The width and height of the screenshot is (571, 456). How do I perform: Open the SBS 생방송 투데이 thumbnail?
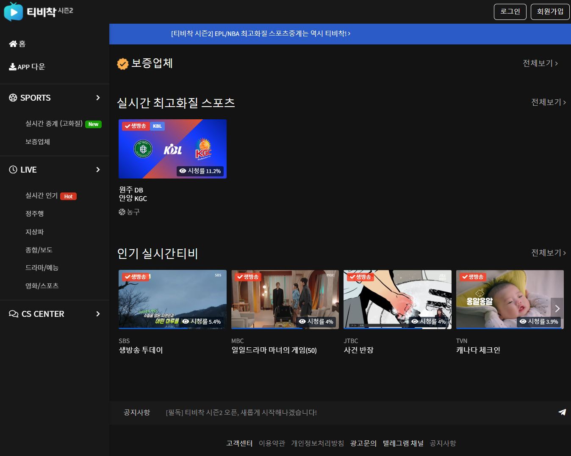[172, 299]
